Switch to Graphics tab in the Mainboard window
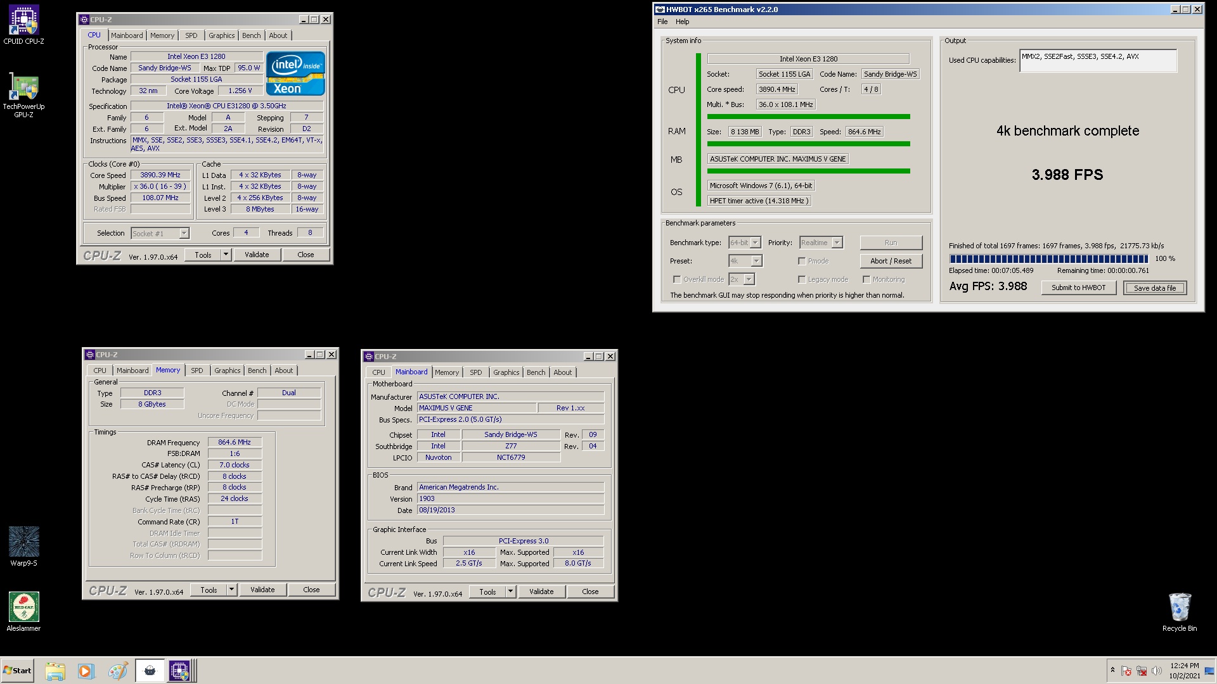The height and width of the screenshot is (684, 1217). click(506, 372)
